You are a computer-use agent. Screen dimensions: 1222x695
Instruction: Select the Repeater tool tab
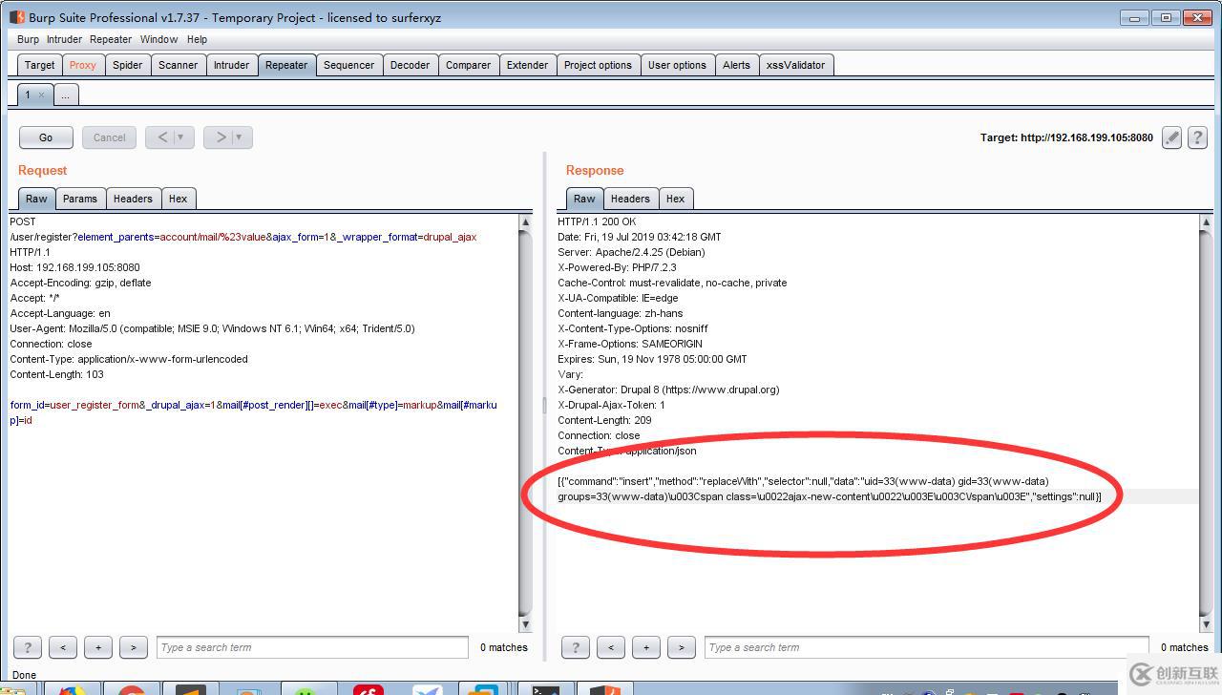click(286, 65)
